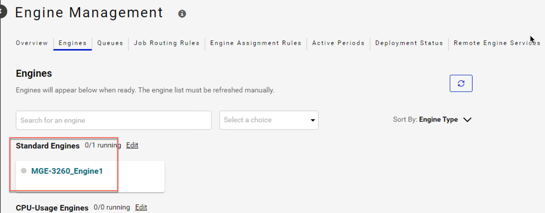
Task: View the Deployment Status tab
Action: tap(409, 43)
